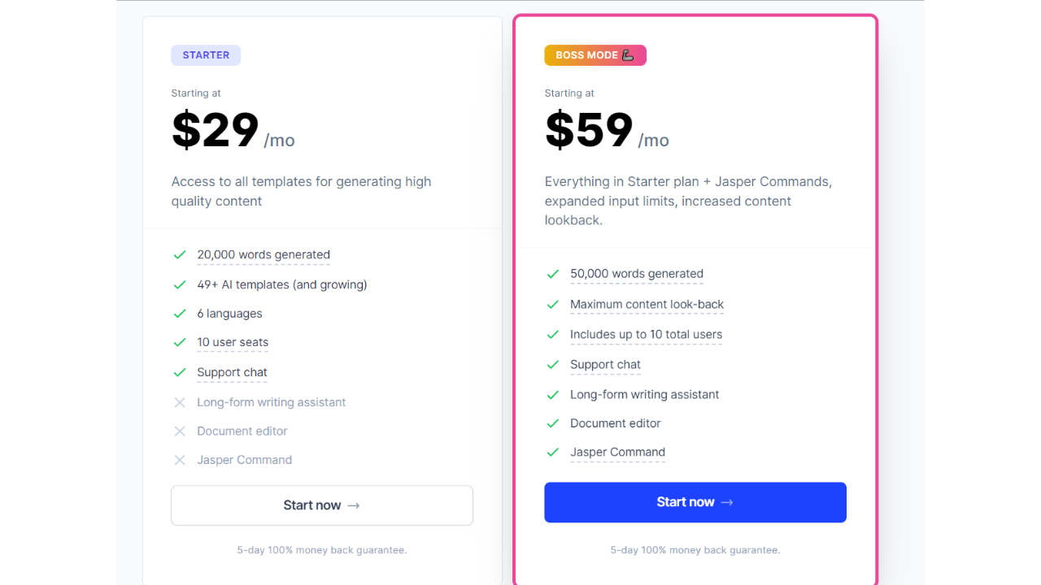Click the 50,000 words generated text
The width and height of the screenshot is (1041, 585).
point(637,274)
